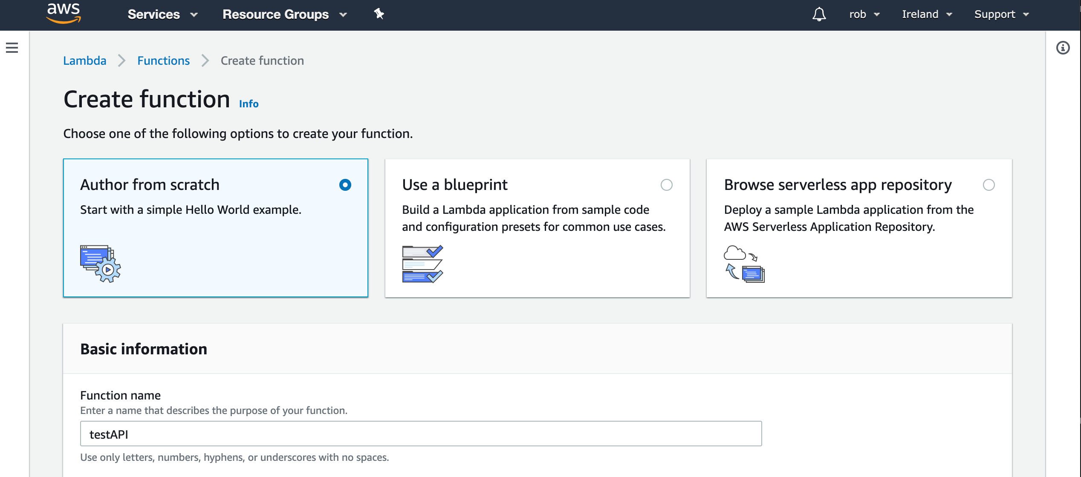This screenshot has height=477, width=1081.
Task: Click the AWS home logo
Action: point(63,14)
